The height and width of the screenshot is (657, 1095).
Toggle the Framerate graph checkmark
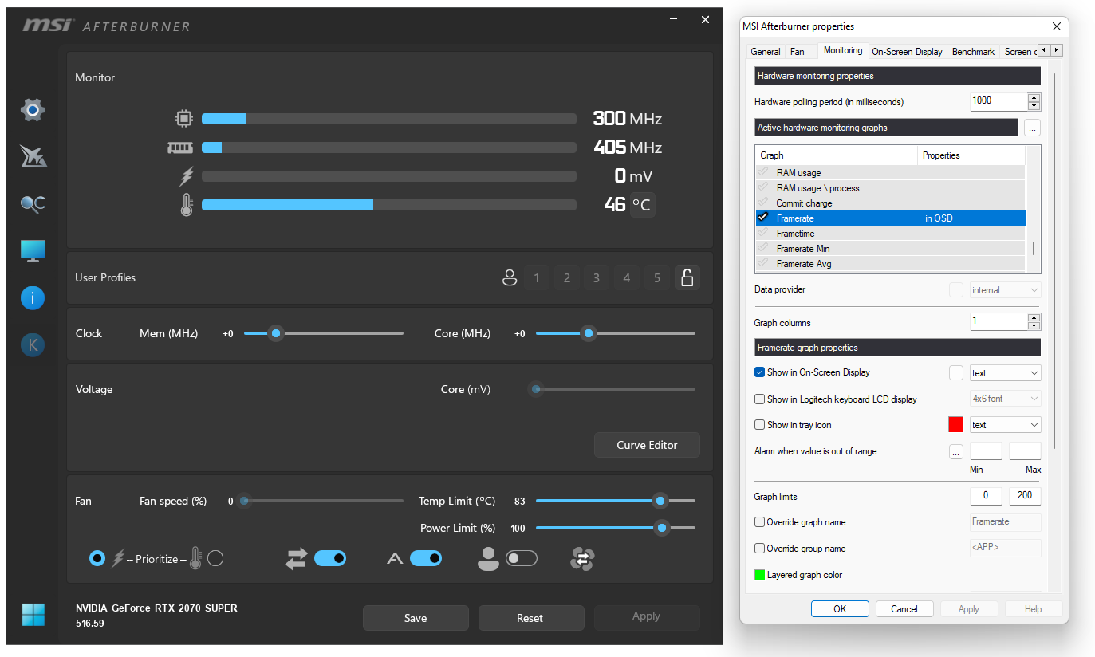click(763, 218)
